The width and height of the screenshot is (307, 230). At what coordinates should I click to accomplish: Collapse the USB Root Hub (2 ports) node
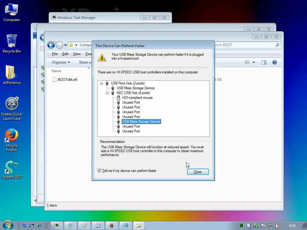click(x=101, y=83)
